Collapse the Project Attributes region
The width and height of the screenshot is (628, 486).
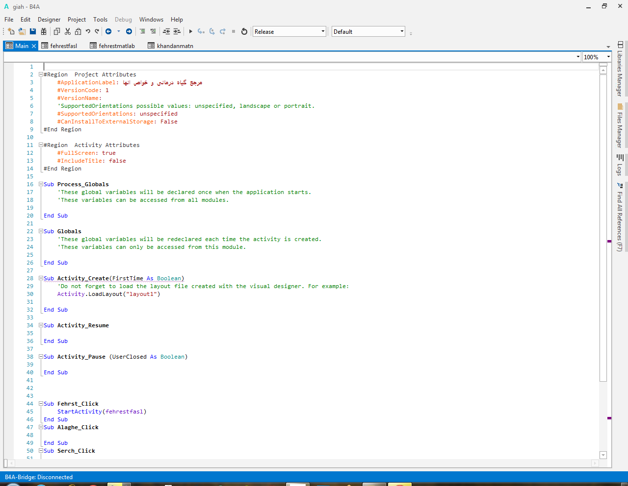tap(41, 74)
